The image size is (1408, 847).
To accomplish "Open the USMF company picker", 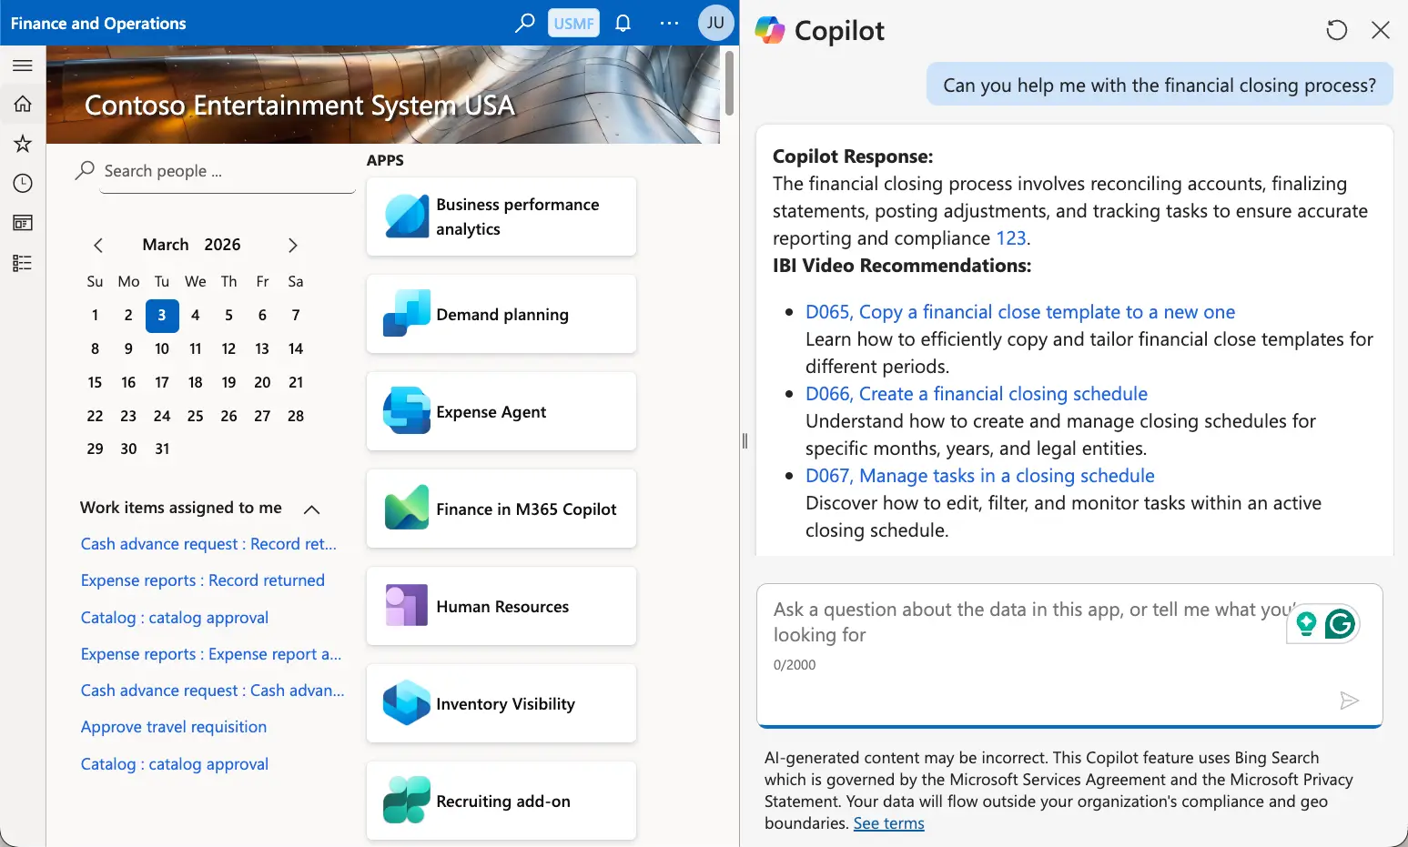I will point(573,23).
